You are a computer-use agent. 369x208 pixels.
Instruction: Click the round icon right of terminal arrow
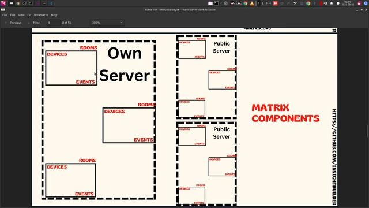(226, 3)
